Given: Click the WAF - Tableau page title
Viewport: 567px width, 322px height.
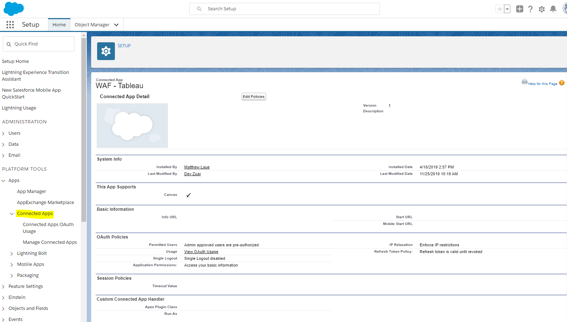Looking at the screenshot, I should point(120,86).
